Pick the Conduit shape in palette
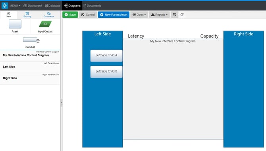This screenshot has width=266, height=151. pos(30,40)
